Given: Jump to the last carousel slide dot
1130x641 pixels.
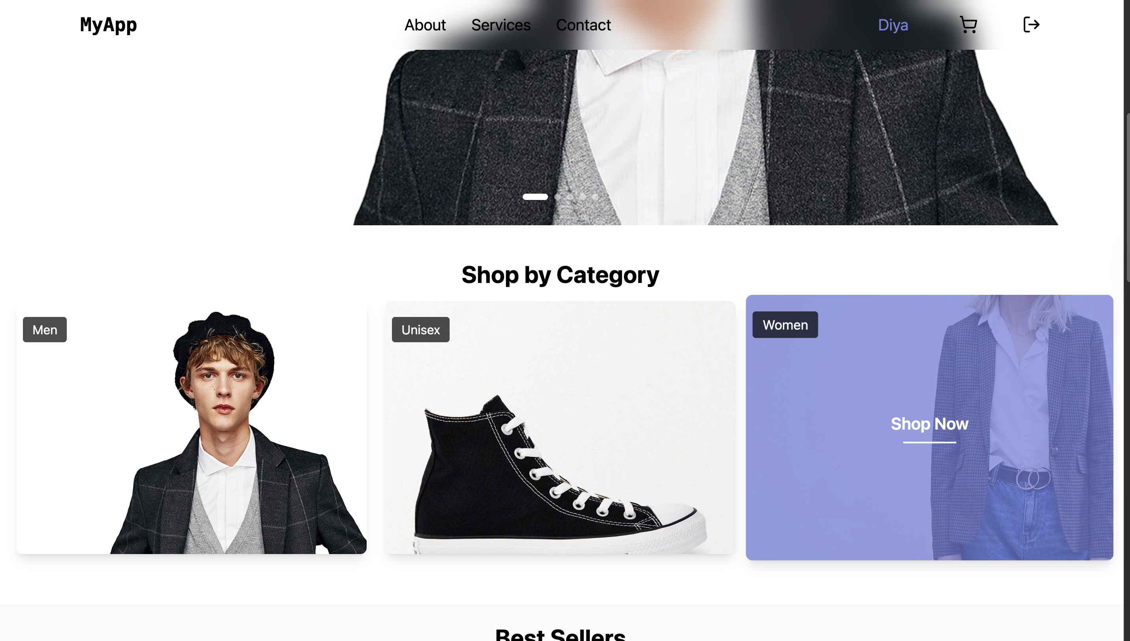Looking at the screenshot, I should click(x=595, y=197).
